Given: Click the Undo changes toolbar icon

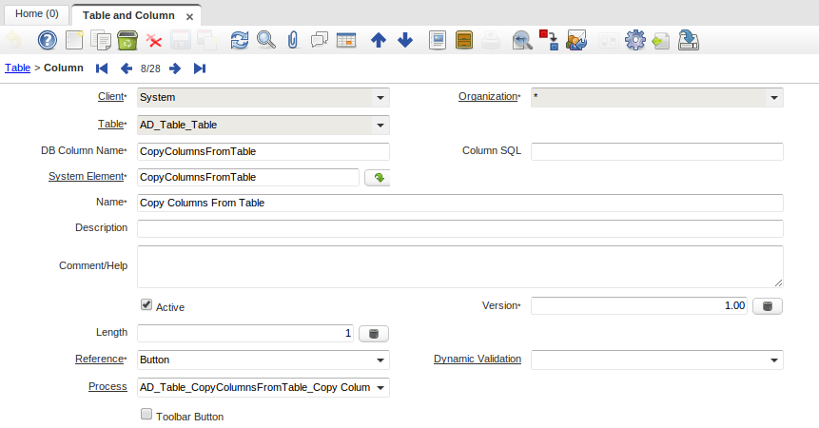Looking at the screenshot, I should pos(14,40).
